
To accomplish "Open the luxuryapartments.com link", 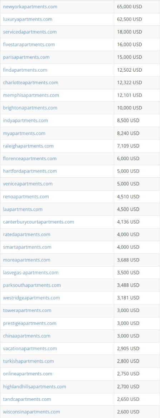I will (28, 19).
